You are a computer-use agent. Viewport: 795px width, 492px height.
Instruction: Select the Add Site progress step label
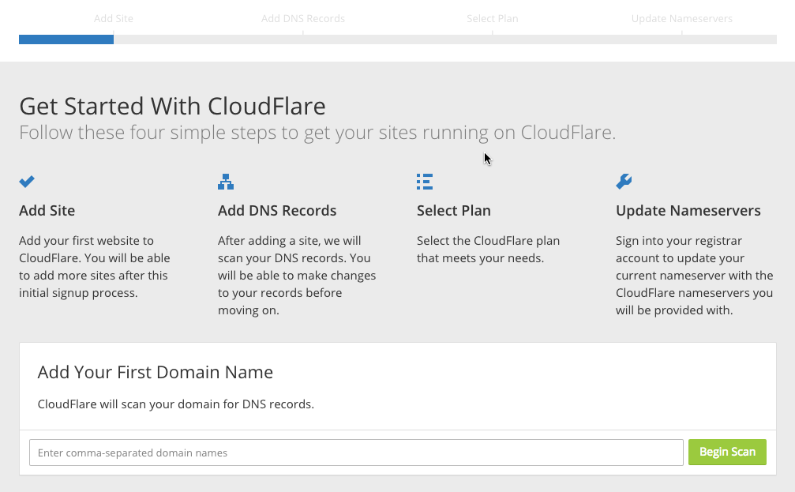pyautogui.click(x=114, y=19)
